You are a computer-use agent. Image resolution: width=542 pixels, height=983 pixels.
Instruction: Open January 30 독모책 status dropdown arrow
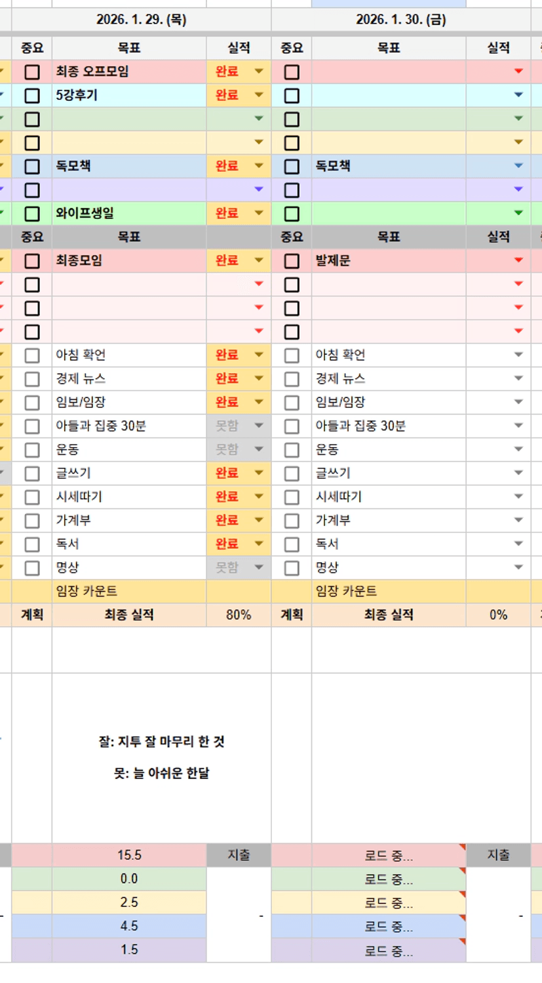(x=518, y=167)
